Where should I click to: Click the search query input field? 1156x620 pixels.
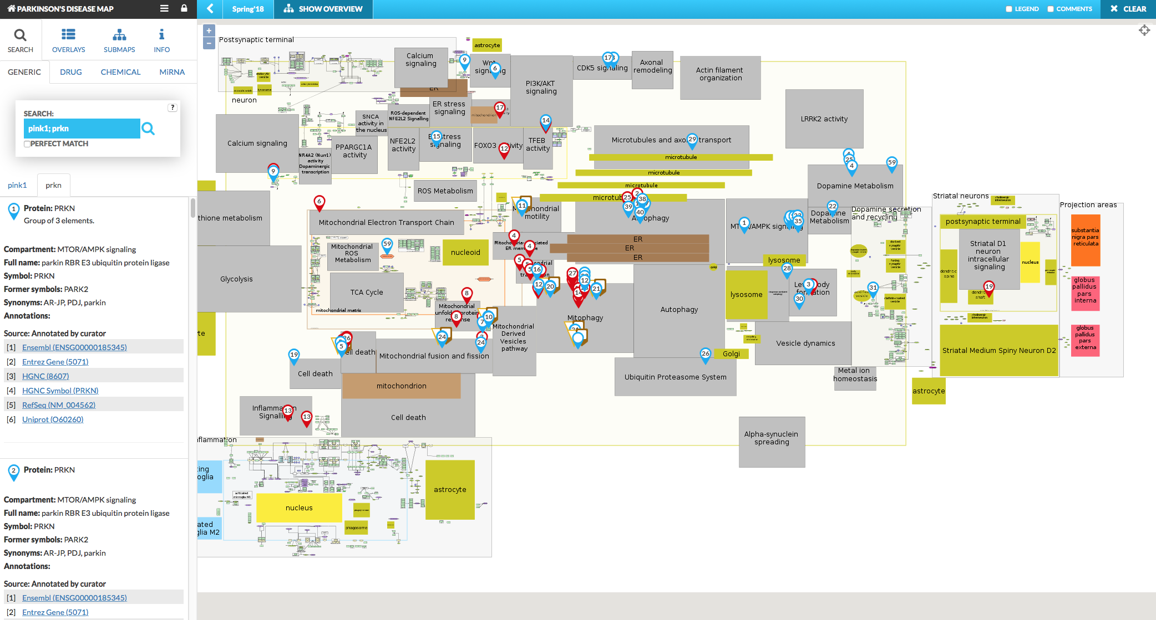(82, 129)
